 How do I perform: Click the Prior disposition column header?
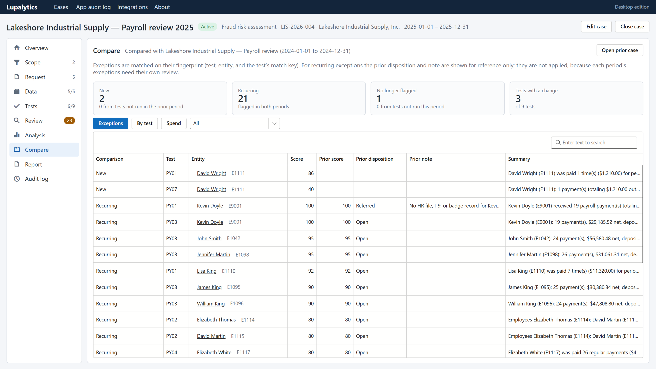380,159
